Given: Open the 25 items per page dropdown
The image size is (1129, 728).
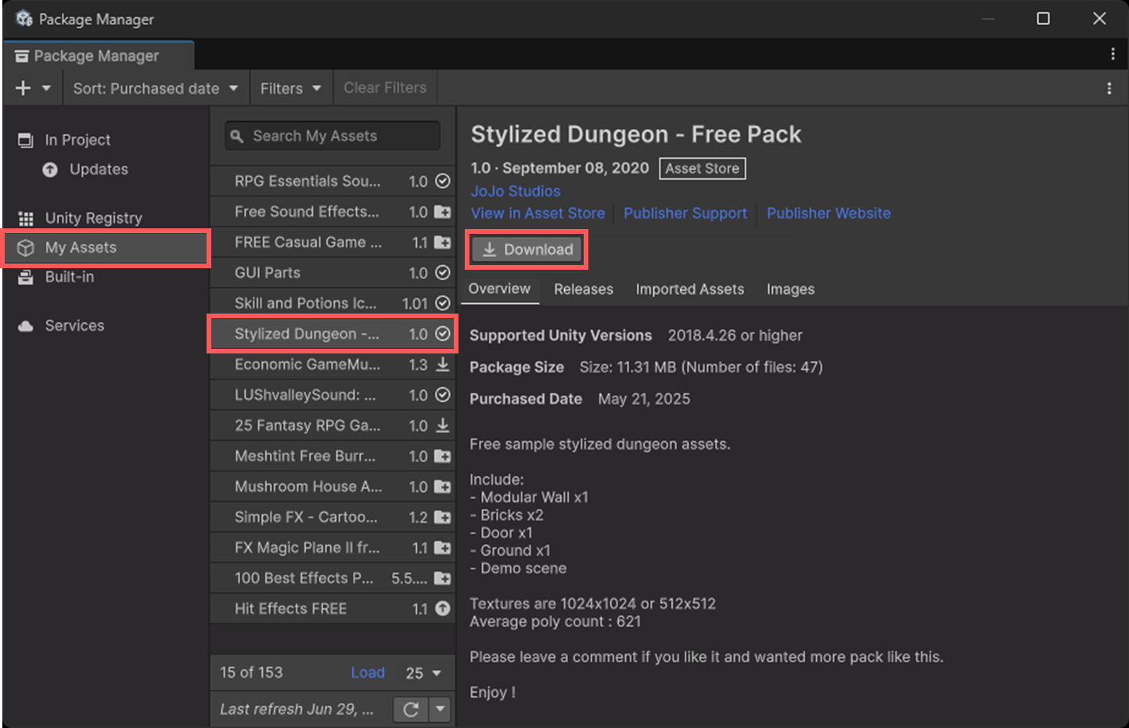Looking at the screenshot, I should [x=423, y=672].
